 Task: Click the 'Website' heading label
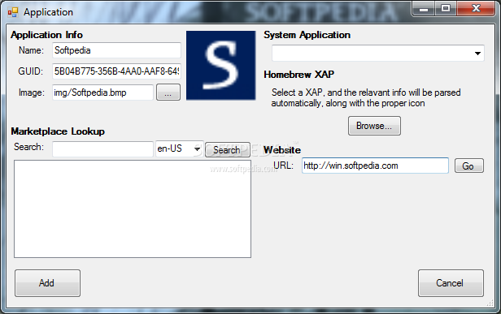click(x=282, y=150)
